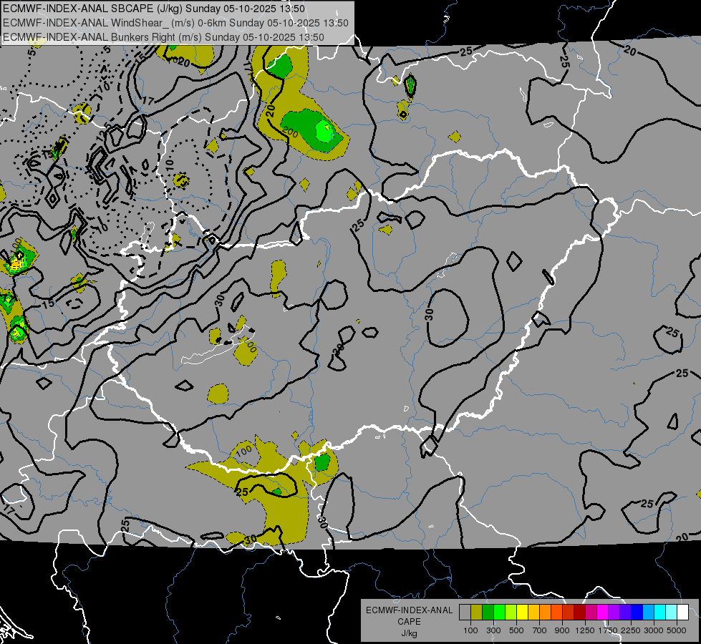Click the legend value 900

562,630
